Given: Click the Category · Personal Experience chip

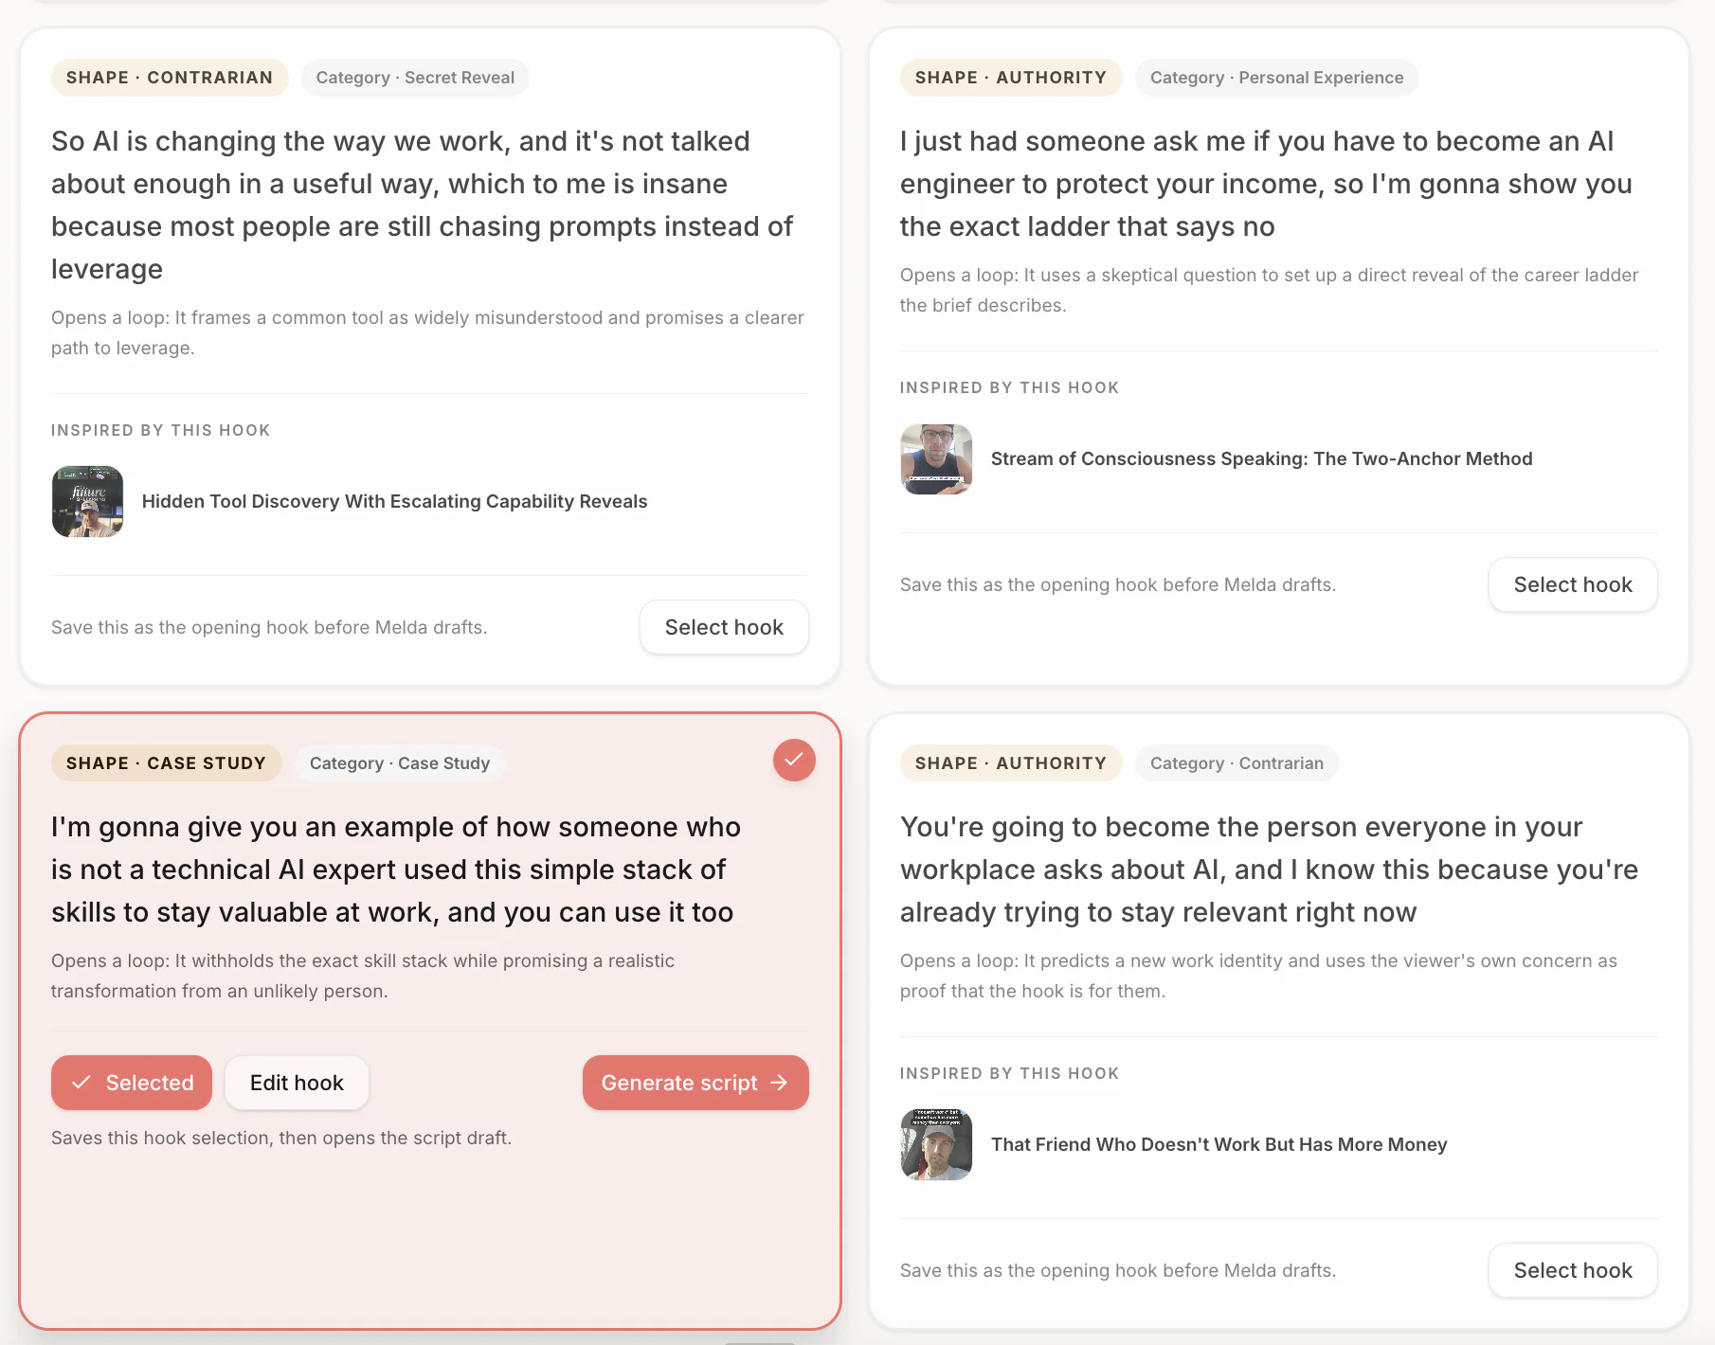Looking at the screenshot, I should point(1276,78).
